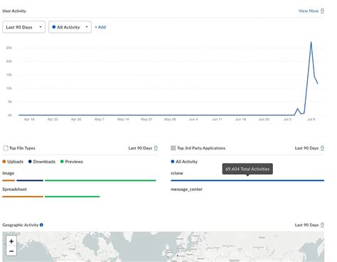The height and width of the screenshot is (262, 337).
Task: Download Top 3rd Party Applications data icon
Action: coord(322,148)
